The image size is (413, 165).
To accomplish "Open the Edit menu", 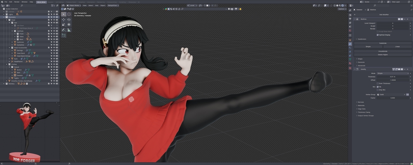I will (x=11, y=2).
